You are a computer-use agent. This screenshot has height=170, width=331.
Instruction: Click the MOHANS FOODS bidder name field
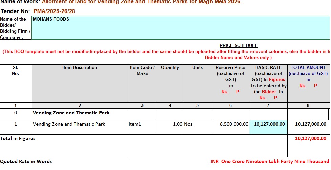(180, 27)
